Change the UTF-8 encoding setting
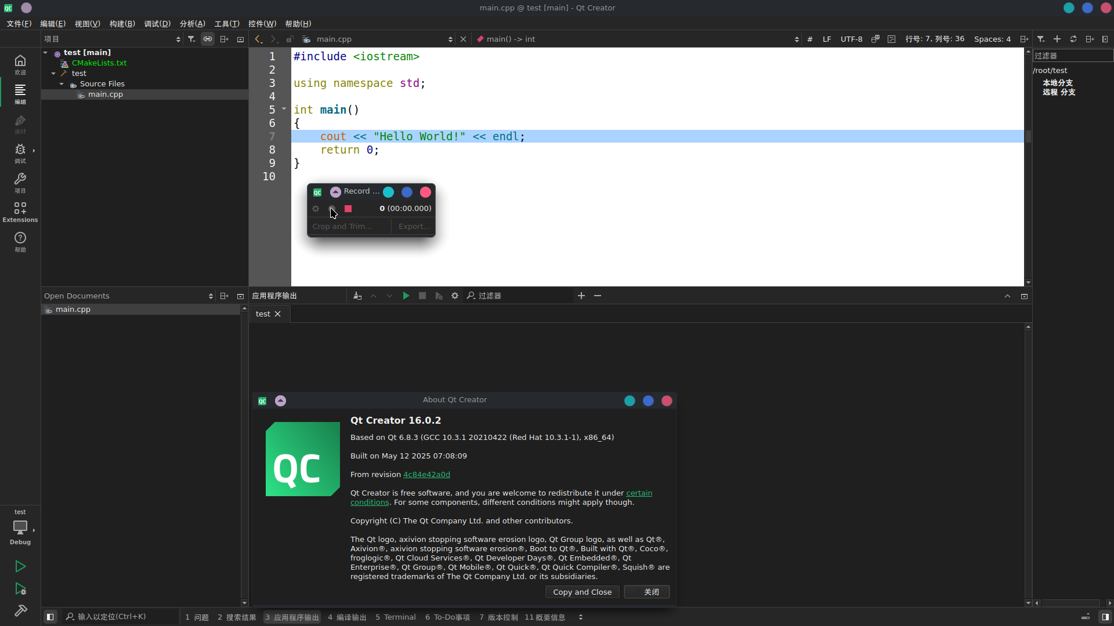Image resolution: width=1114 pixels, height=626 pixels. click(851, 39)
